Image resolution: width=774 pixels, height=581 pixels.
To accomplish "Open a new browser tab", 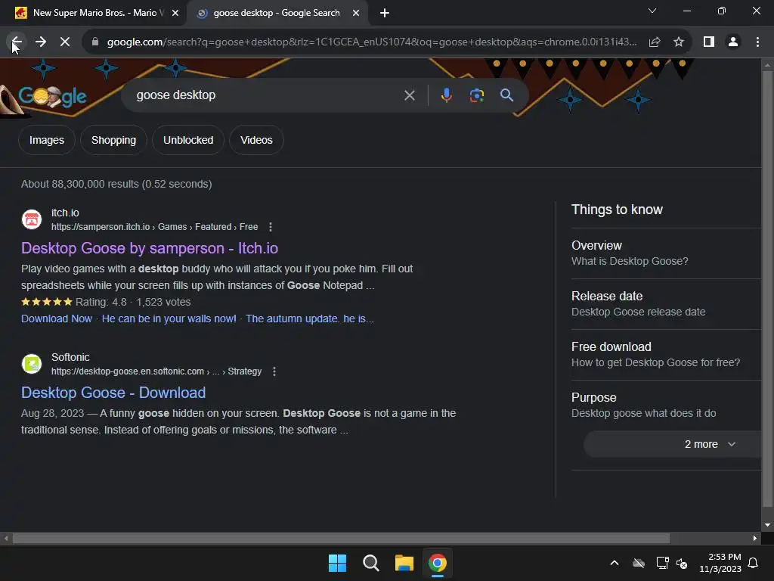I will 385,13.
